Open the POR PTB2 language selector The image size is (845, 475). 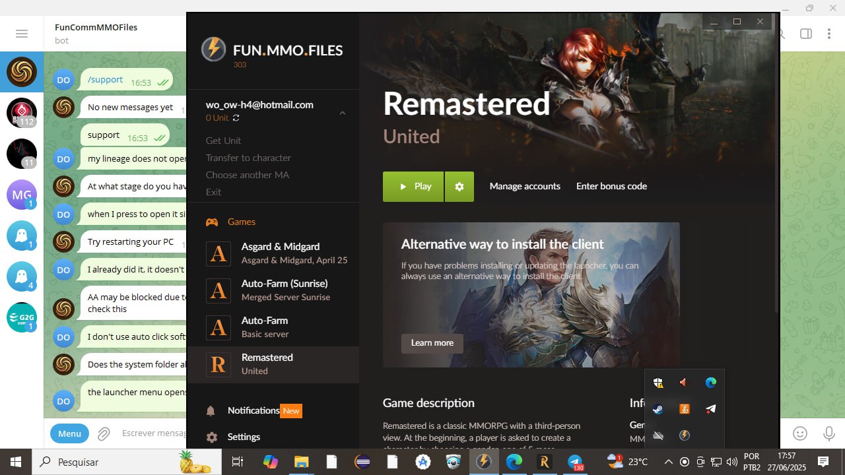click(x=752, y=462)
